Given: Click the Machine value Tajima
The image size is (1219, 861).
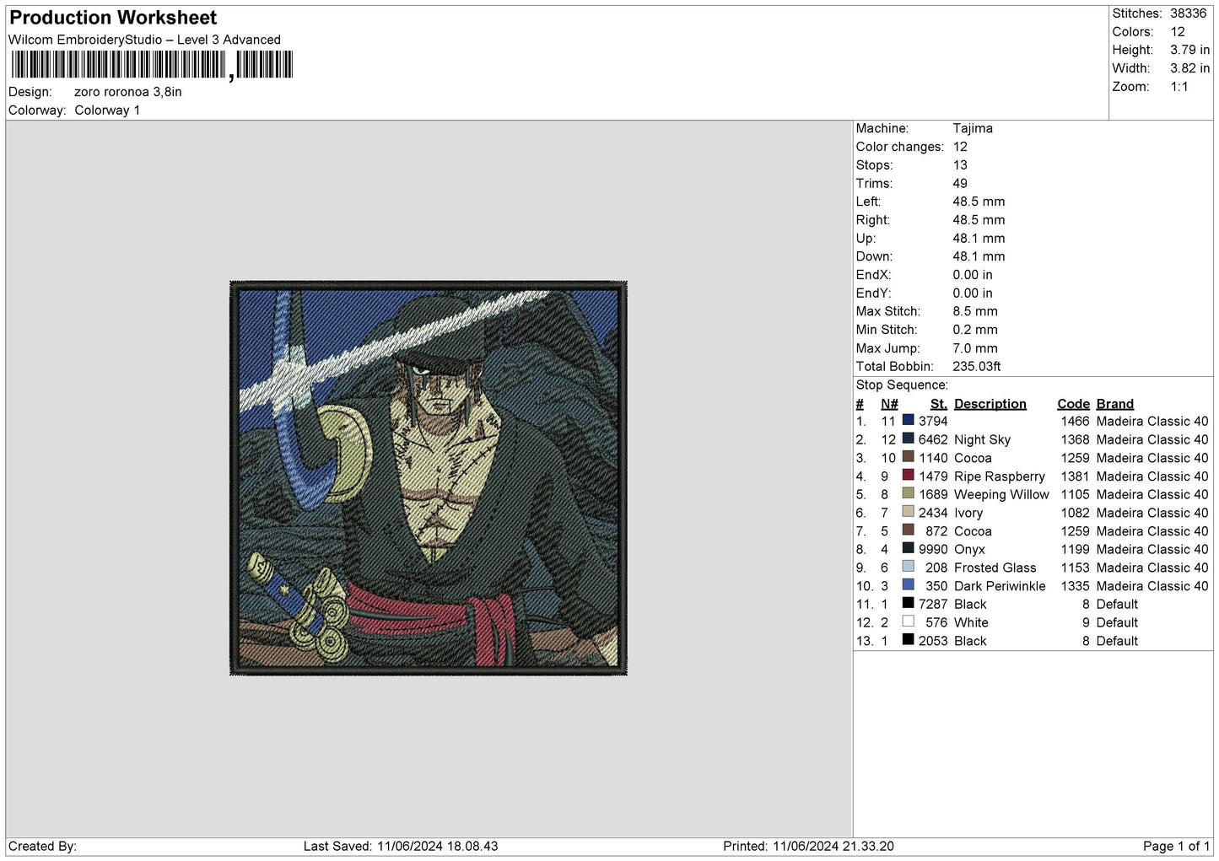Looking at the screenshot, I should coord(973,128).
